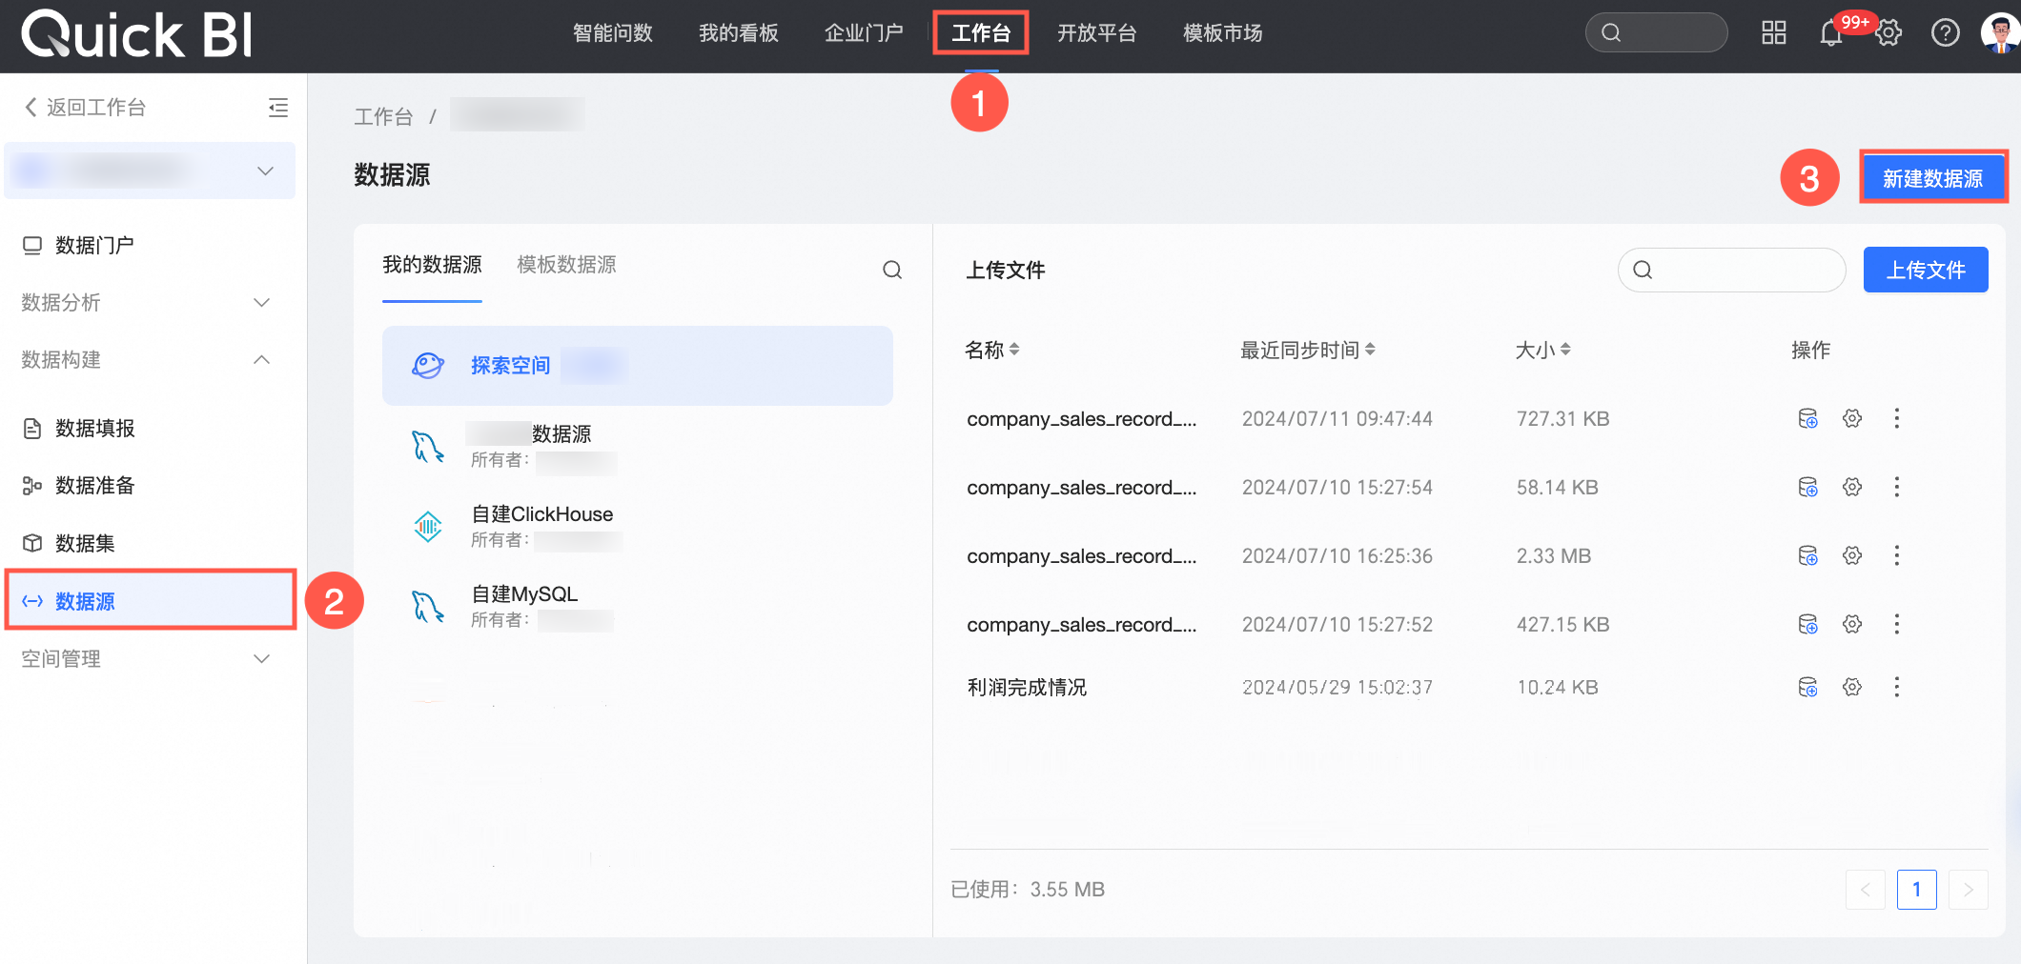This screenshot has height=964, width=2021.
Task: Open notifications bell with 99+ badge
Action: pos(1830,34)
